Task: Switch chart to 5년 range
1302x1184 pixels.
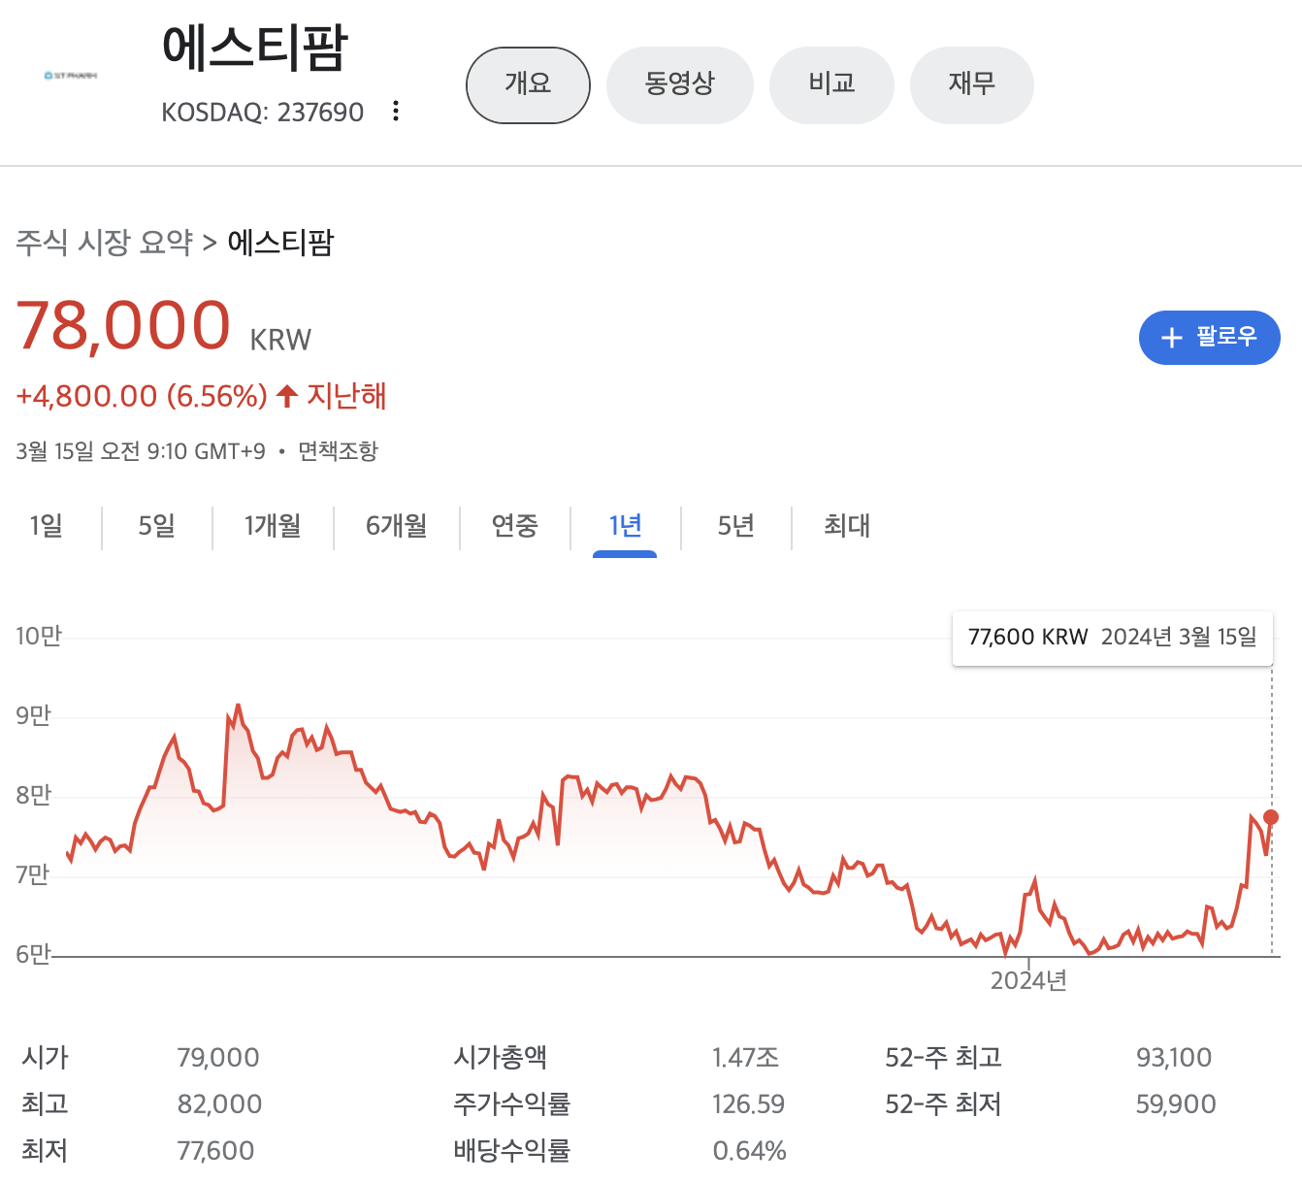Action: 735,526
